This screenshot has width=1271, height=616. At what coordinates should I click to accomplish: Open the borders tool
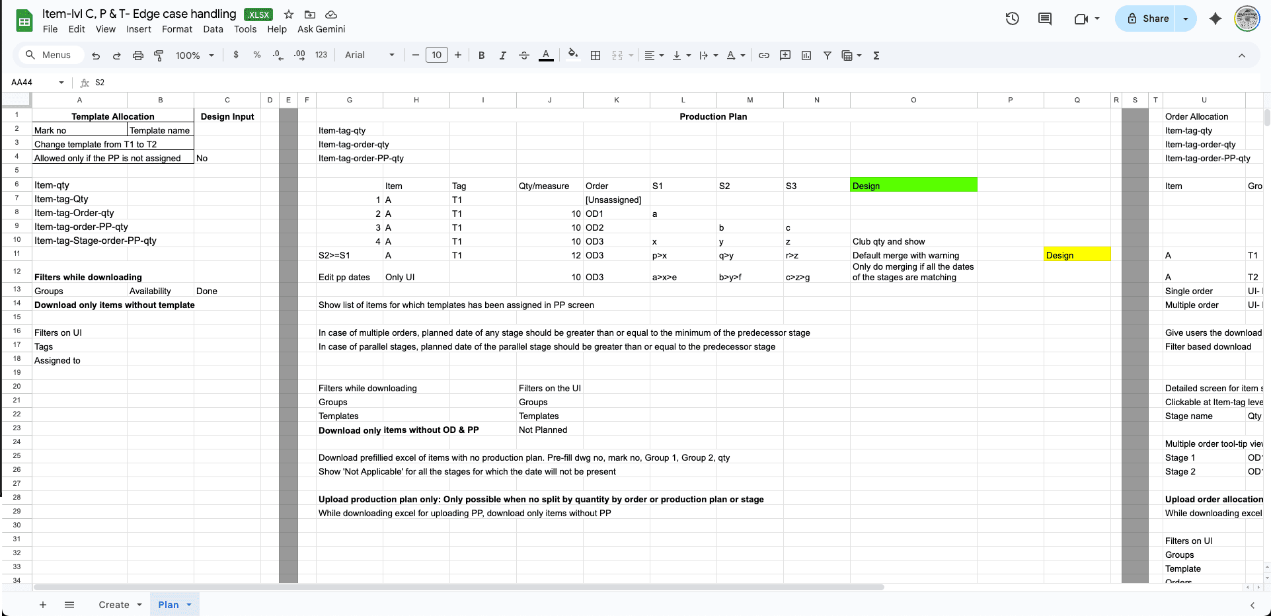[x=596, y=56]
